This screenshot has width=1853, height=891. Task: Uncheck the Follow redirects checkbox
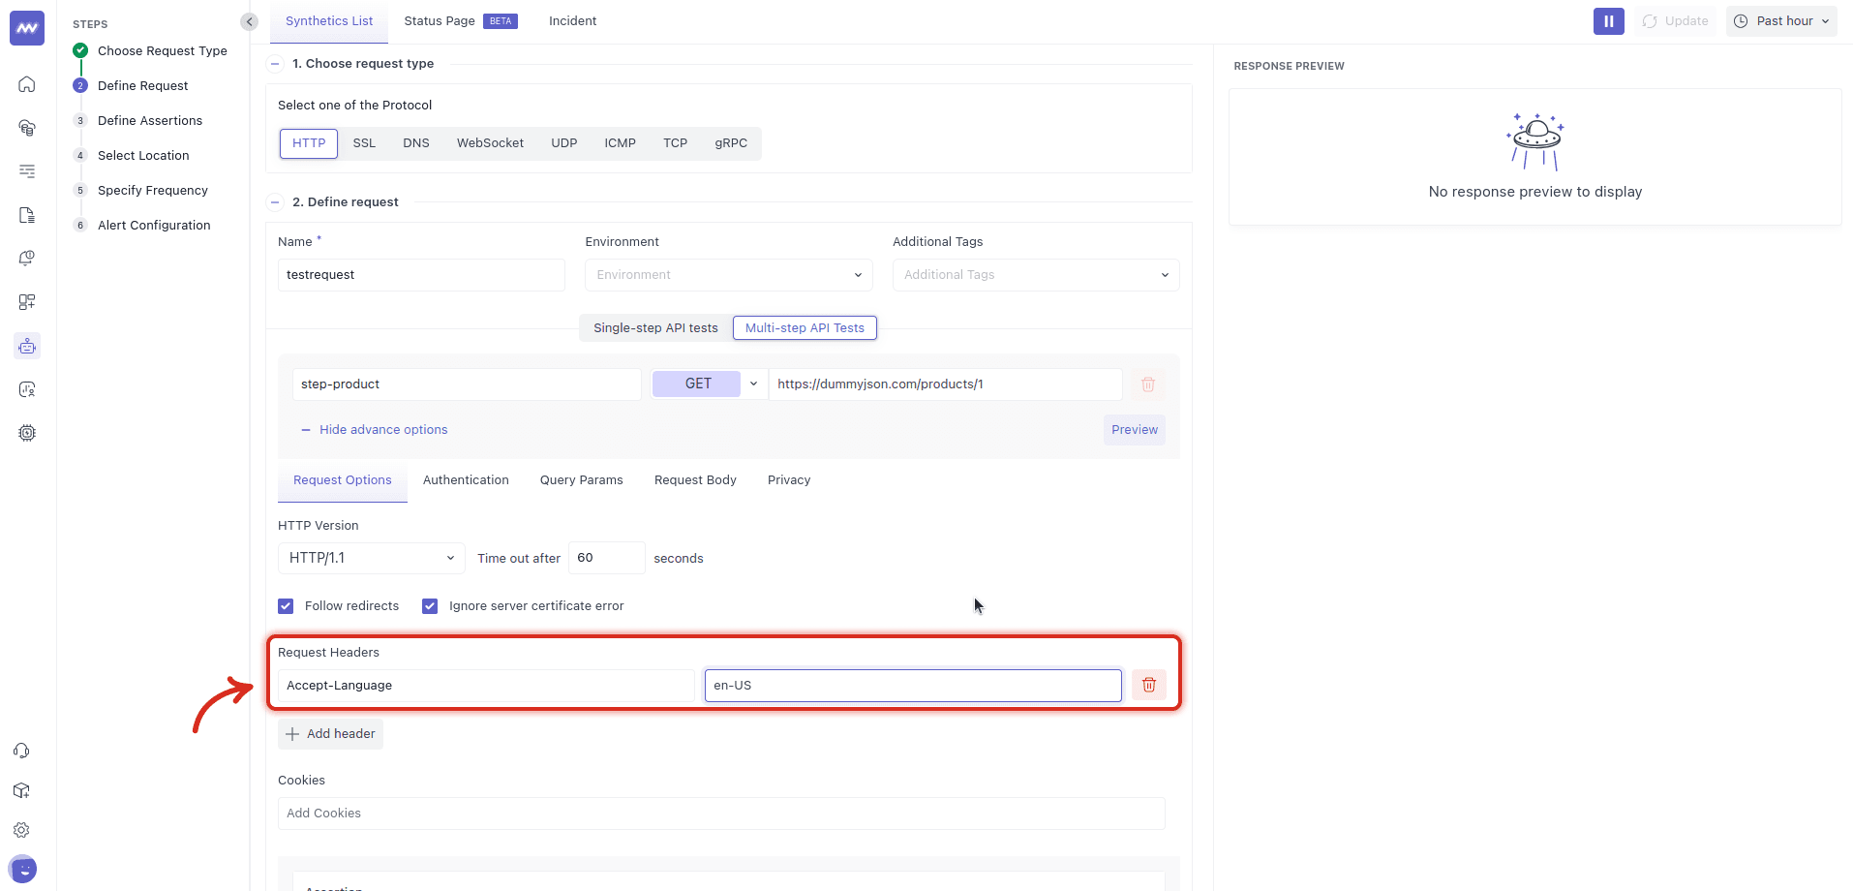click(x=286, y=606)
